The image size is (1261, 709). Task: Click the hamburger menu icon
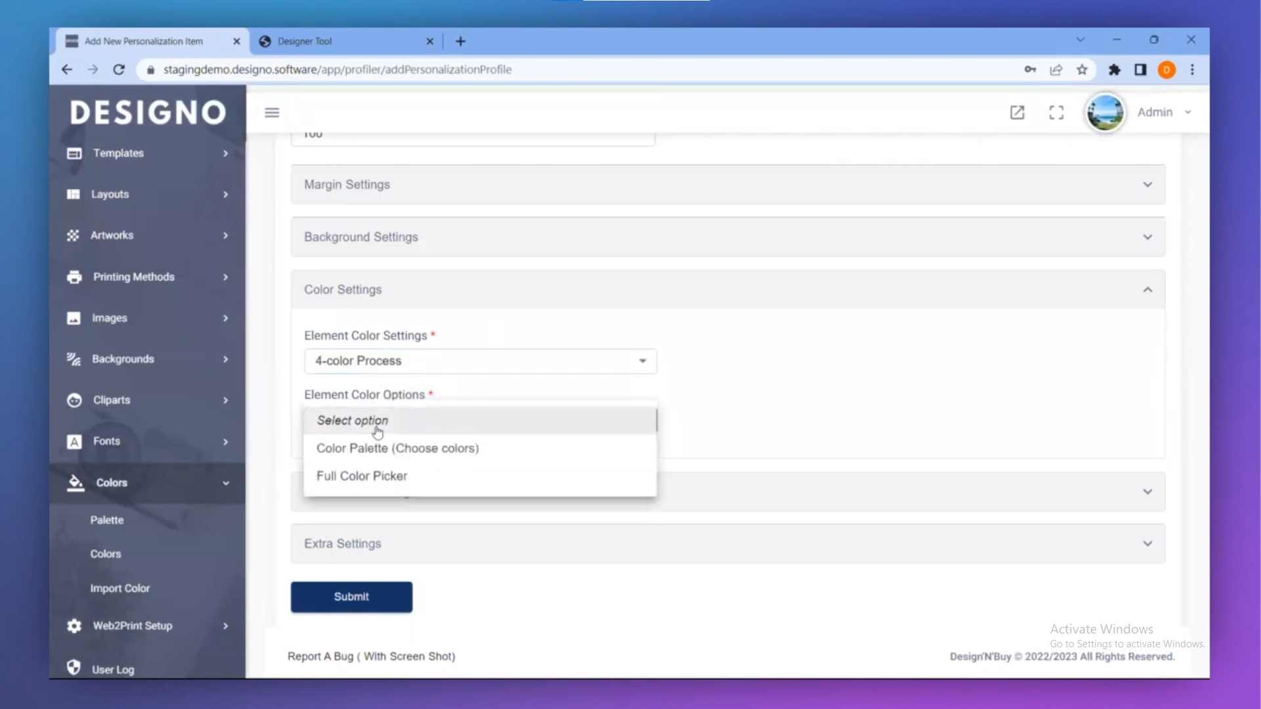(272, 113)
